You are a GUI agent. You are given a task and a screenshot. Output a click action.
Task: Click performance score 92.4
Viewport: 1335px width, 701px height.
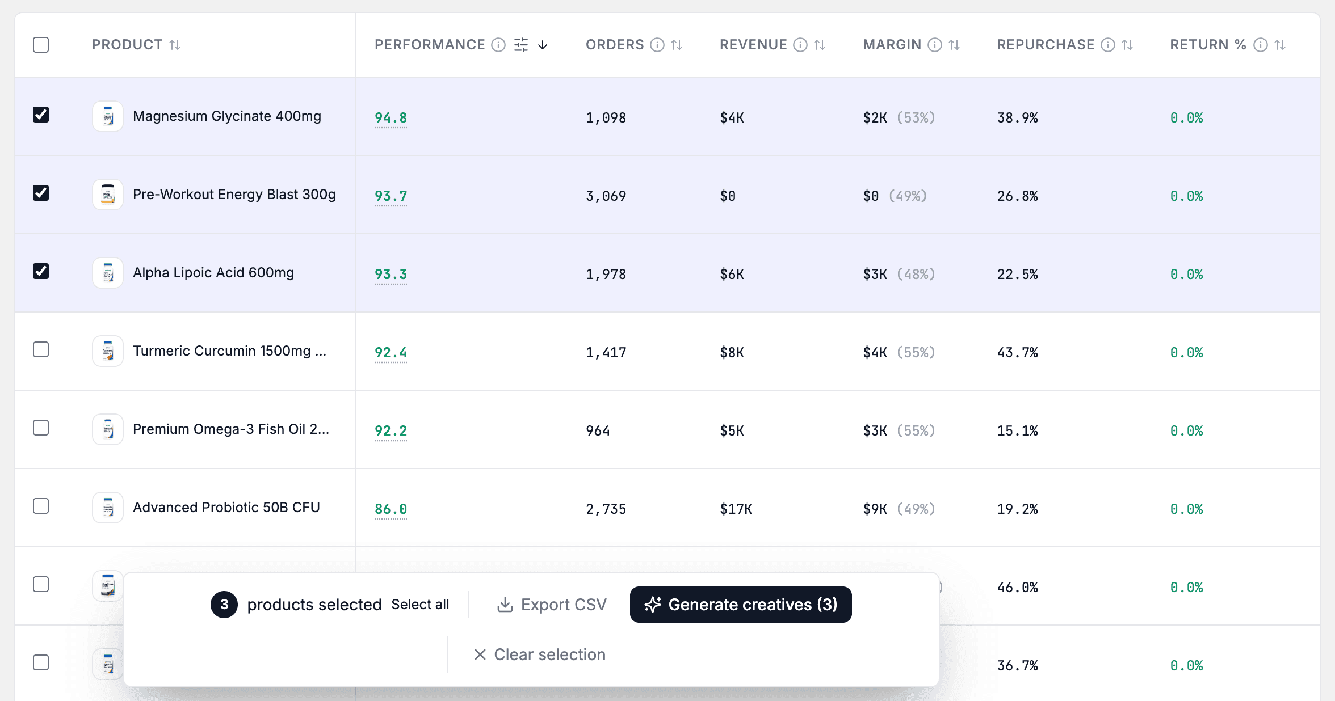click(x=391, y=353)
